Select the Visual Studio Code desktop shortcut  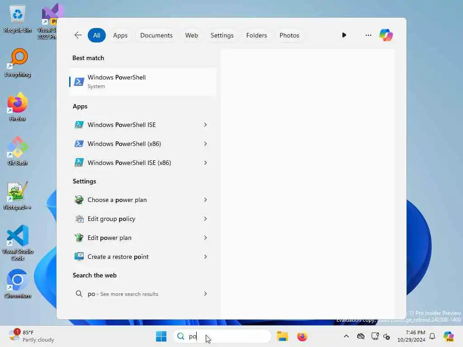pyautogui.click(x=18, y=243)
